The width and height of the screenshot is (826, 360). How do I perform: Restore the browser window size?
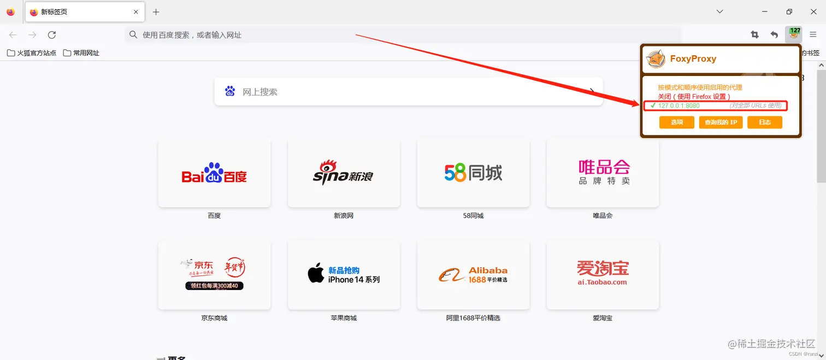[789, 11]
